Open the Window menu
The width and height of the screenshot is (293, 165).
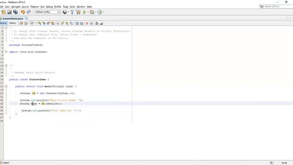(81, 7)
